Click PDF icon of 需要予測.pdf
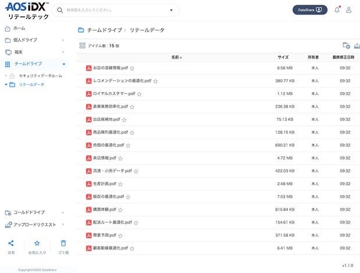 click(88, 235)
